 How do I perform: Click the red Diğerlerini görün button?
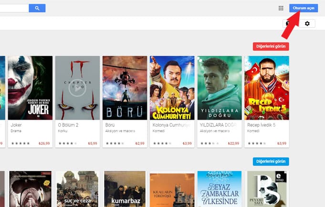tap(271, 46)
